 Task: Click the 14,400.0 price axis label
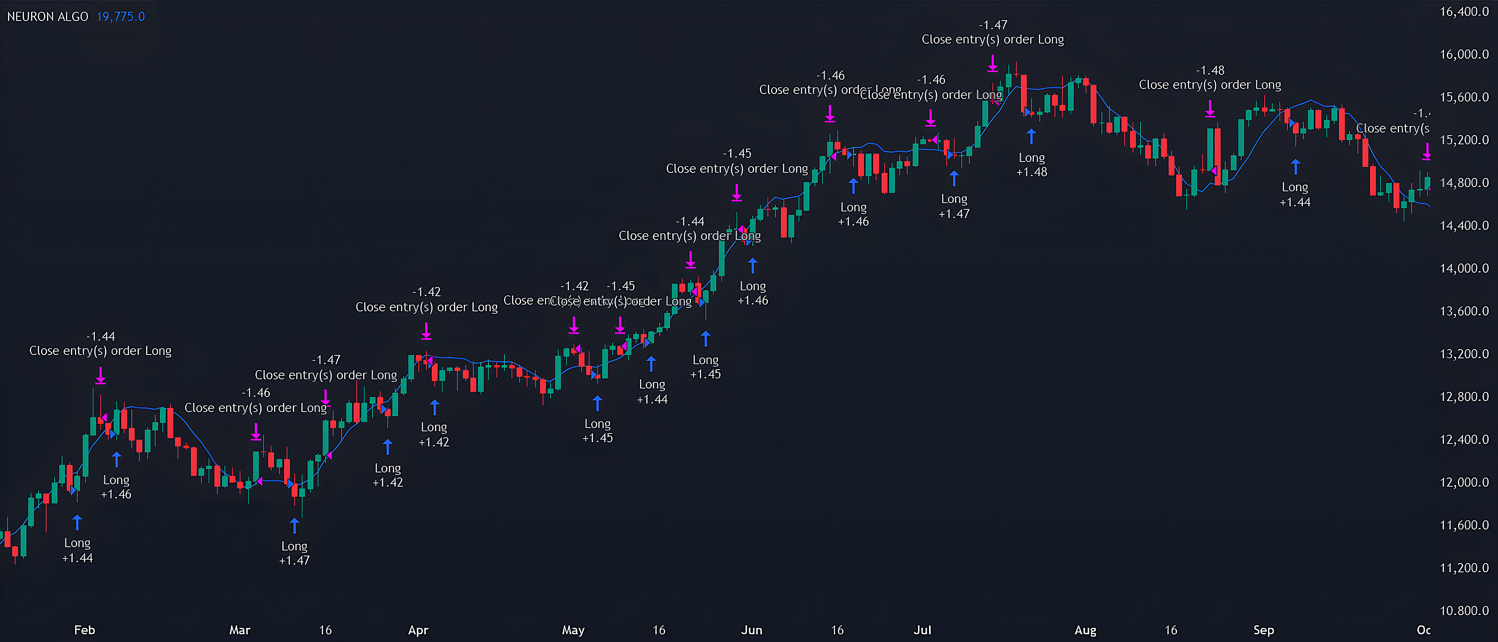click(1464, 226)
